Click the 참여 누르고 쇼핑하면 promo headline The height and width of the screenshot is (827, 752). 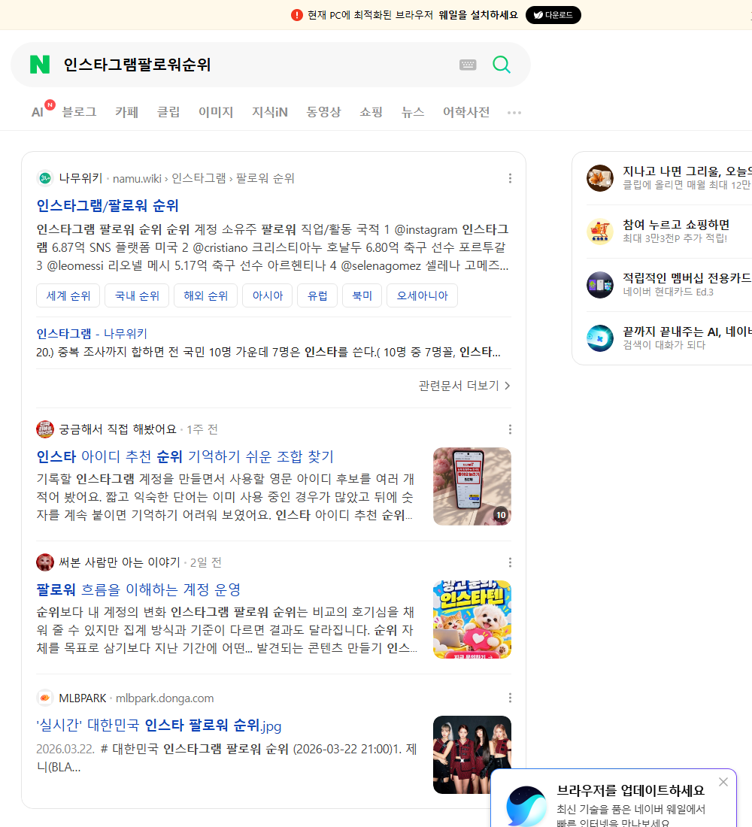point(675,225)
